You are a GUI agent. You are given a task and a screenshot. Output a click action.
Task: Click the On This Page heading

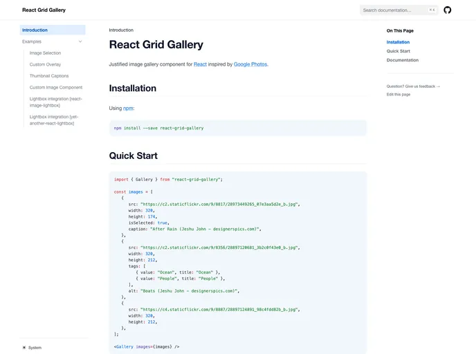click(x=400, y=30)
